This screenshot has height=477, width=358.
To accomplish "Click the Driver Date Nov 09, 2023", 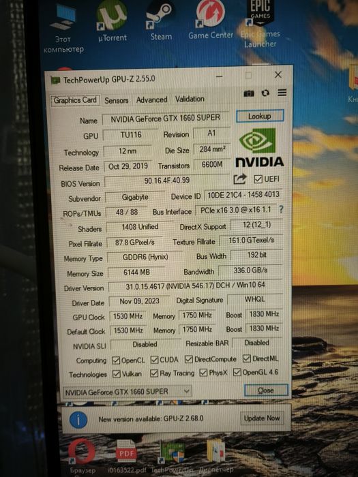I will [139, 301].
